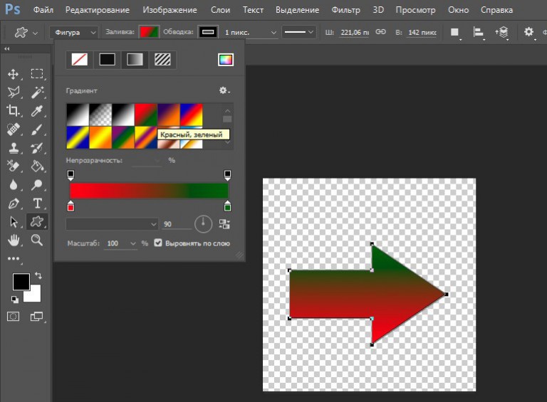Image resolution: width=547 pixels, height=402 pixels.
Task: Select the History Brush tool
Action: pos(37,148)
